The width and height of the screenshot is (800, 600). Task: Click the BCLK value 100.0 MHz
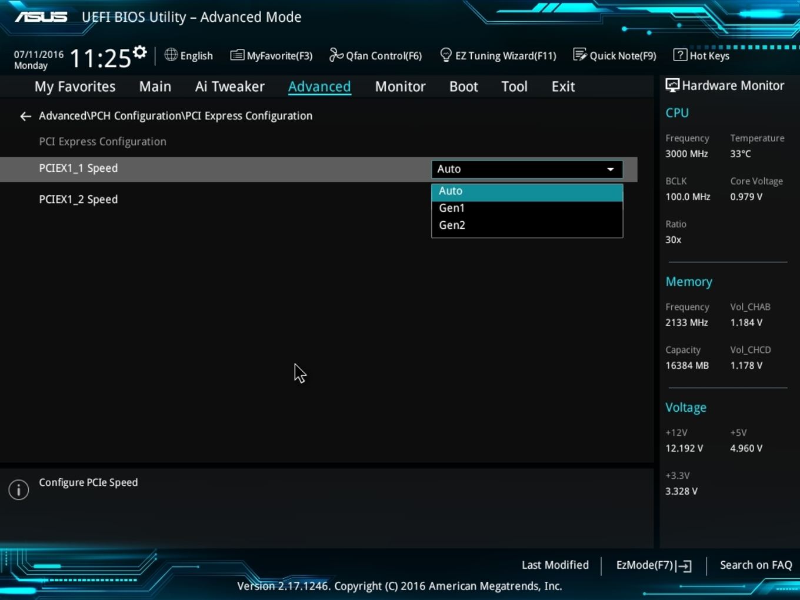coord(688,197)
